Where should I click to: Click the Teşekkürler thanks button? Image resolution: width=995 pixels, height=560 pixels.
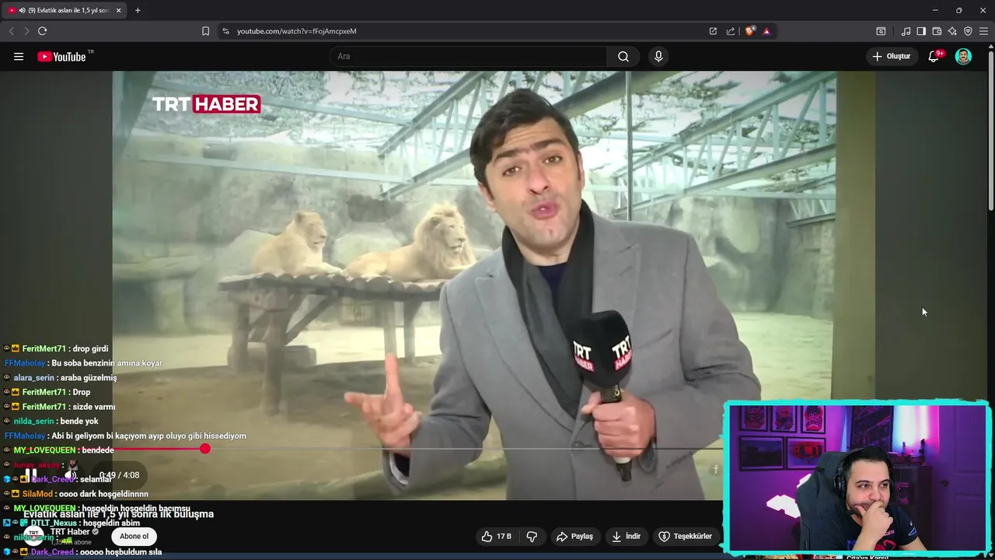[686, 536]
